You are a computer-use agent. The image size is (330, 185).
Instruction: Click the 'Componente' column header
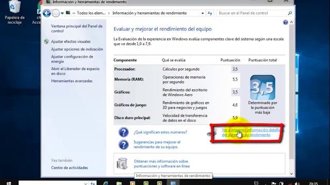click(x=125, y=60)
